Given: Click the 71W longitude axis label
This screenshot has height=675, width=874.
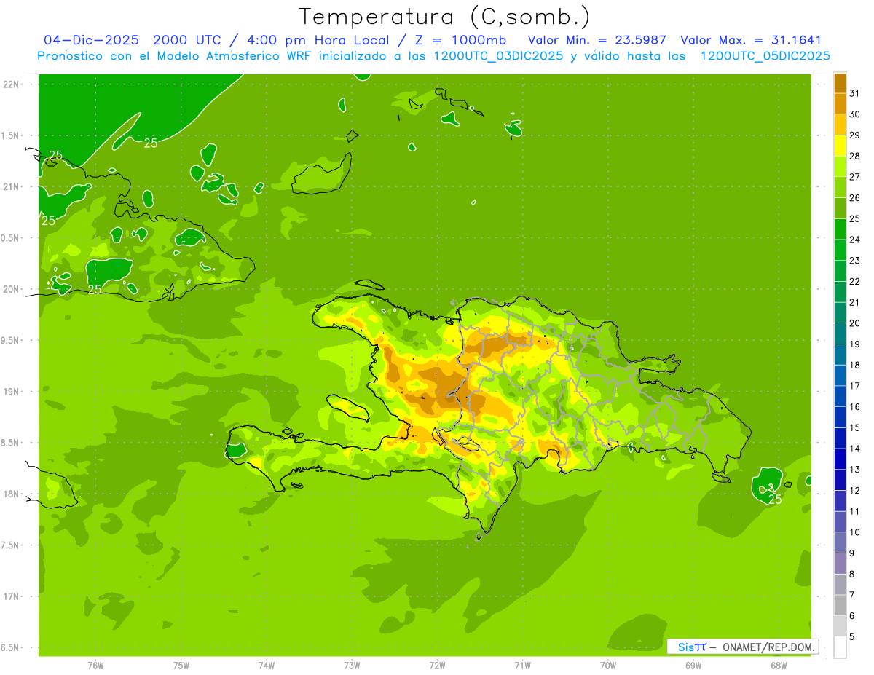Looking at the screenshot, I should click(x=522, y=665).
